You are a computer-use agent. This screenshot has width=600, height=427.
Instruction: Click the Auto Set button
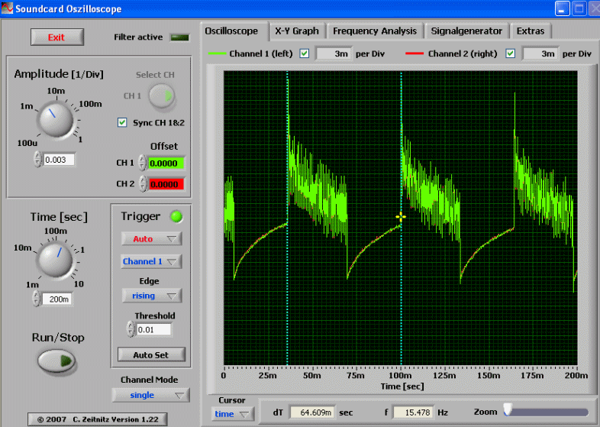coord(151,355)
